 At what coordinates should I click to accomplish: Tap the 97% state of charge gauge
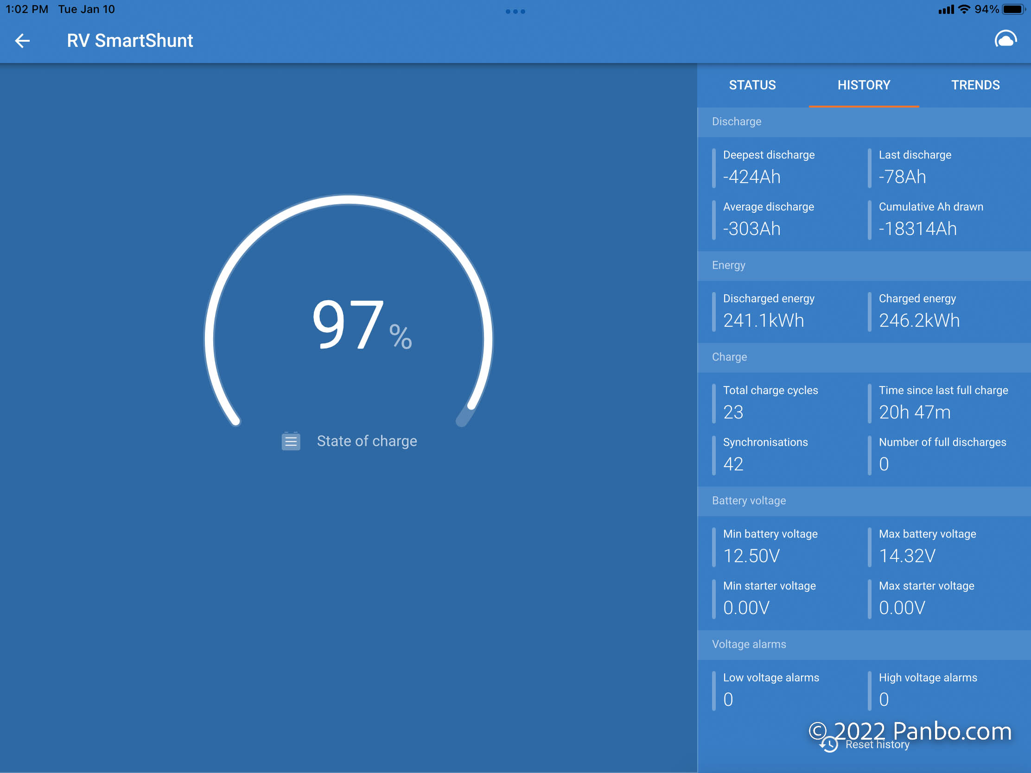point(348,311)
